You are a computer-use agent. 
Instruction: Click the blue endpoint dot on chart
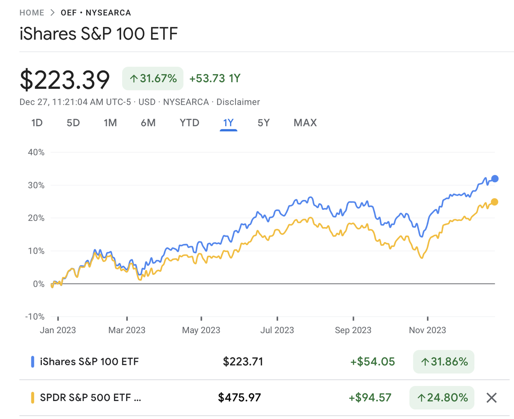tap(495, 179)
